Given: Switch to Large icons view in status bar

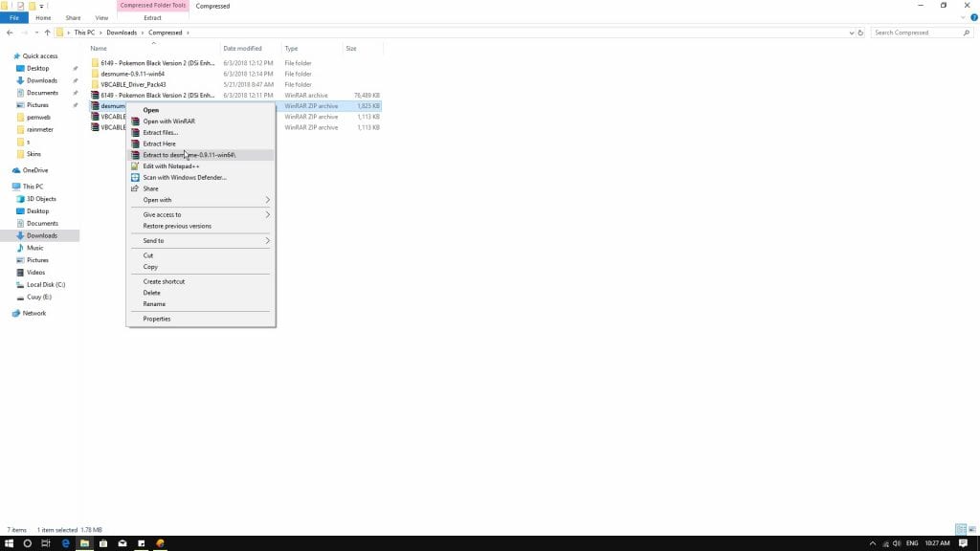Looking at the screenshot, I should click(x=972, y=530).
